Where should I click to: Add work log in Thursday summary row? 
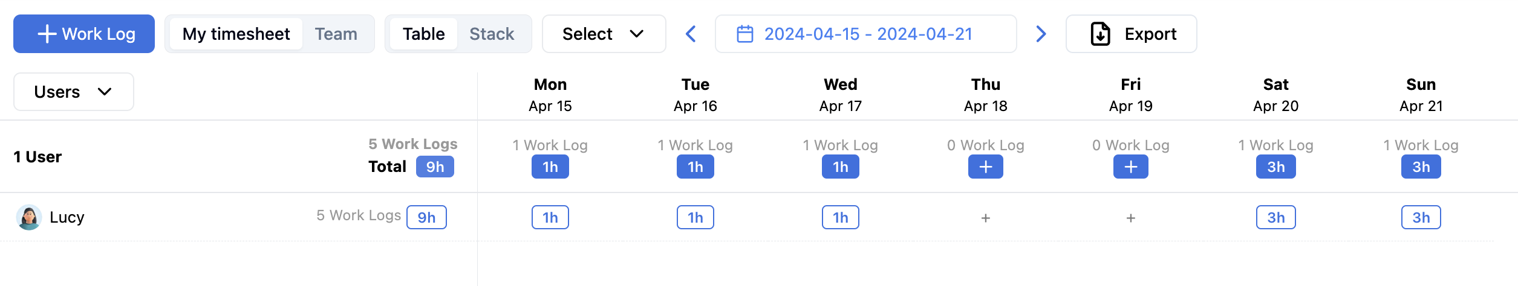985,167
